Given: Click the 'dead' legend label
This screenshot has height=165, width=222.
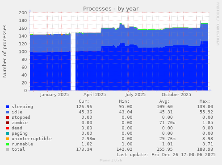Looking at the screenshot, I should pos(17,128).
